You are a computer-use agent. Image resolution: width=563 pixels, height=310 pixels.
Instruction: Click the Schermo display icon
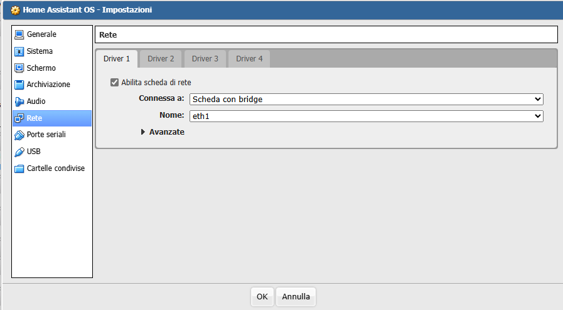(19, 68)
